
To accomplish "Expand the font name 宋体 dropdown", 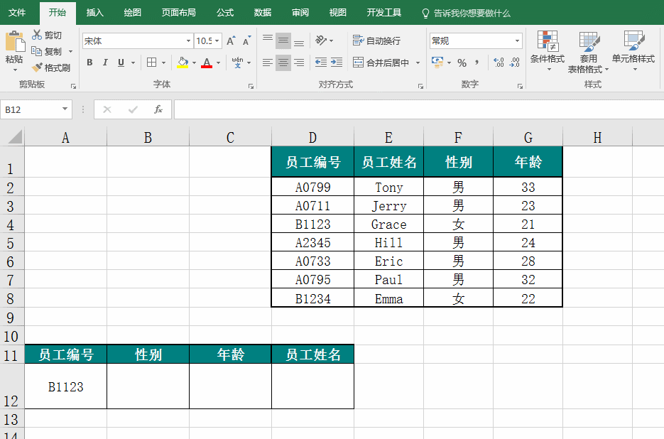I will pyautogui.click(x=188, y=40).
